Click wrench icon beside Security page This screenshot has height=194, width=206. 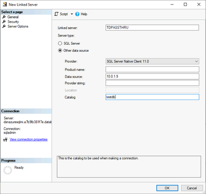pos(4,22)
